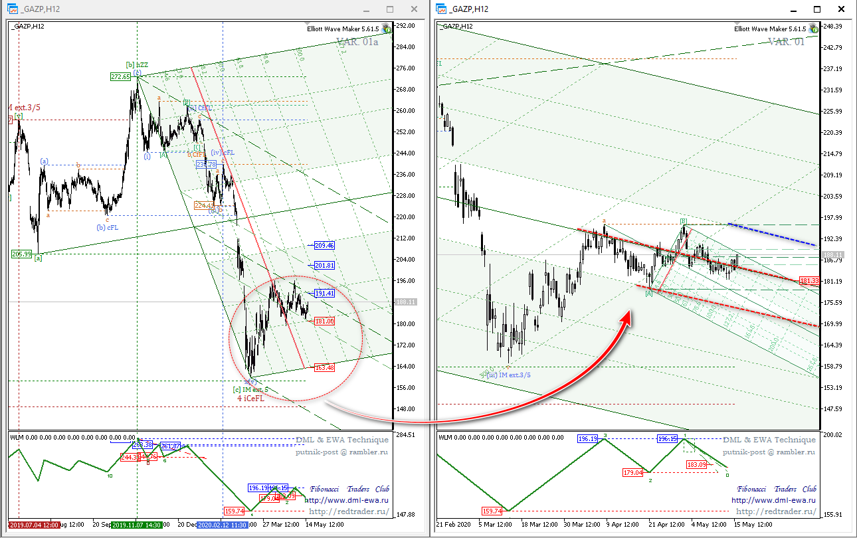
Task: Click putnik-post @ rambler.ru text in right chart
Action: click(x=769, y=452)
